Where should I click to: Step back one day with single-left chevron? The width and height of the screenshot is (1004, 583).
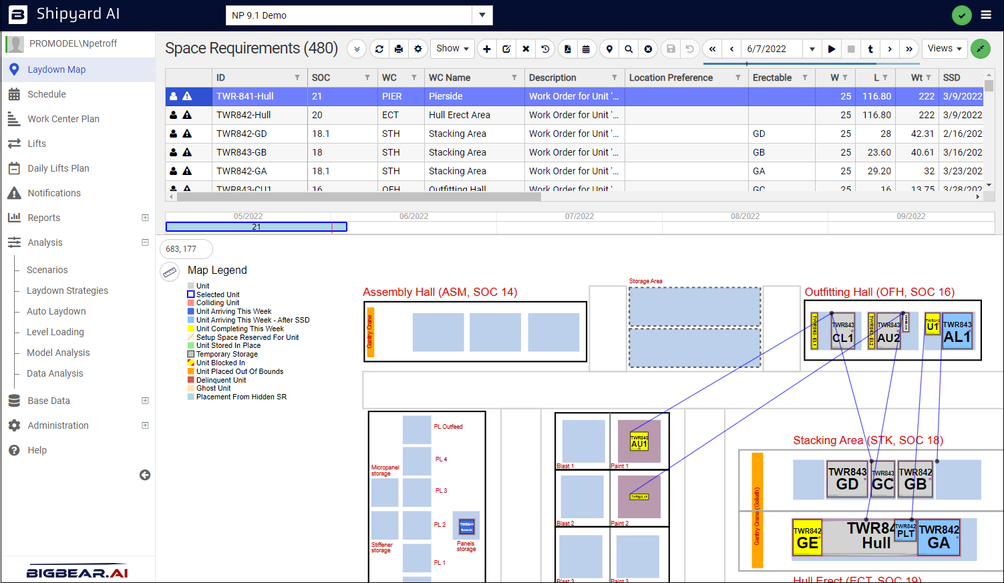tap(732, 49)
